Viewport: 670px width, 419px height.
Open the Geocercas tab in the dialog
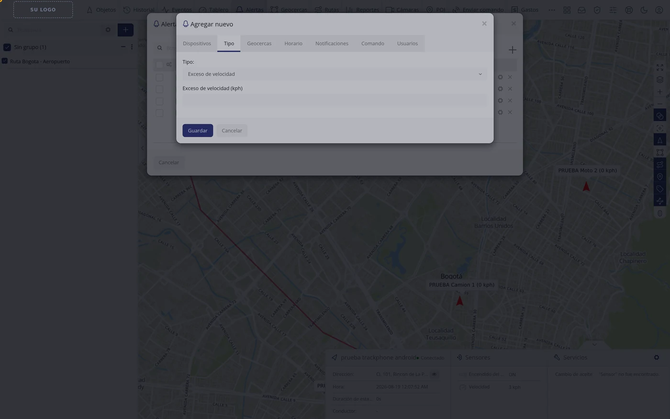(x=259, y=44)
